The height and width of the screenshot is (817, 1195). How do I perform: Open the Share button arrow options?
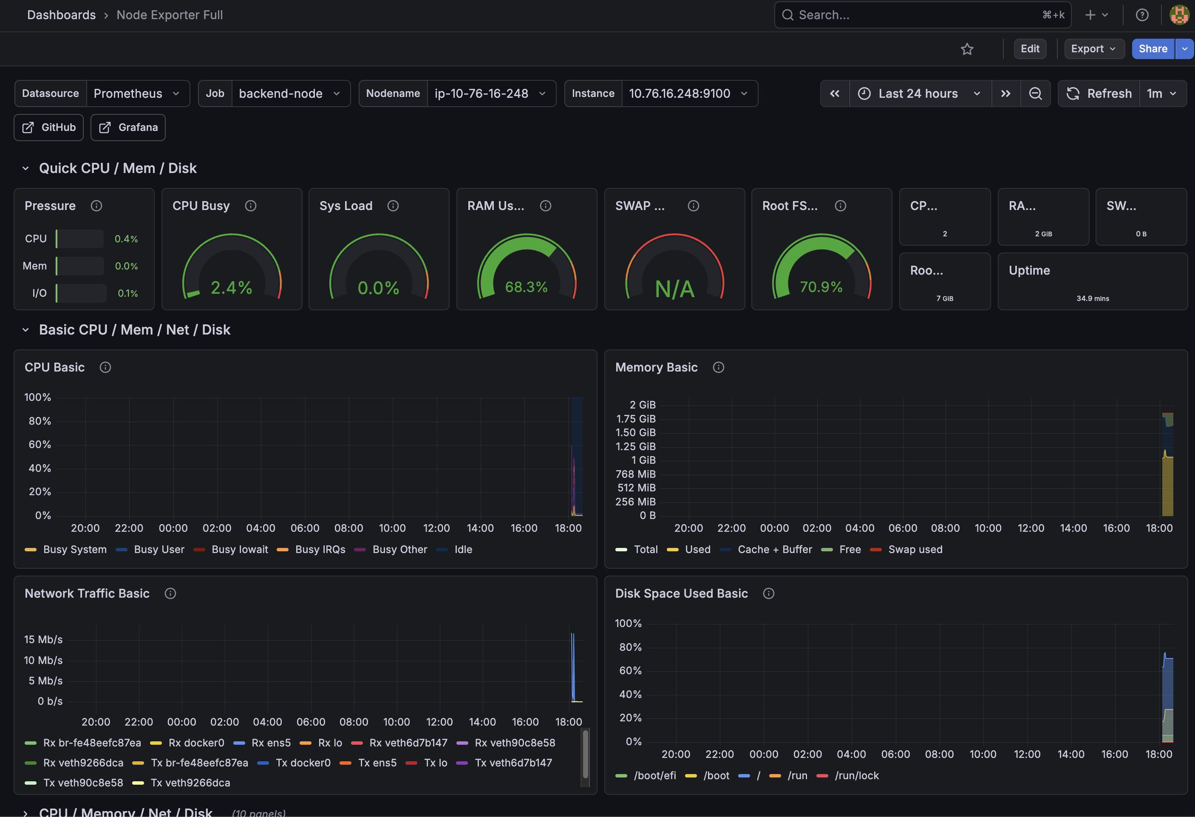[1185, 49]
